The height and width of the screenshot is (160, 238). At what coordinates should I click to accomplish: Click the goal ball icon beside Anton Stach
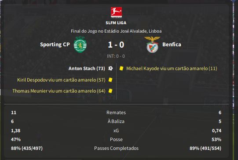click(110, 68)
